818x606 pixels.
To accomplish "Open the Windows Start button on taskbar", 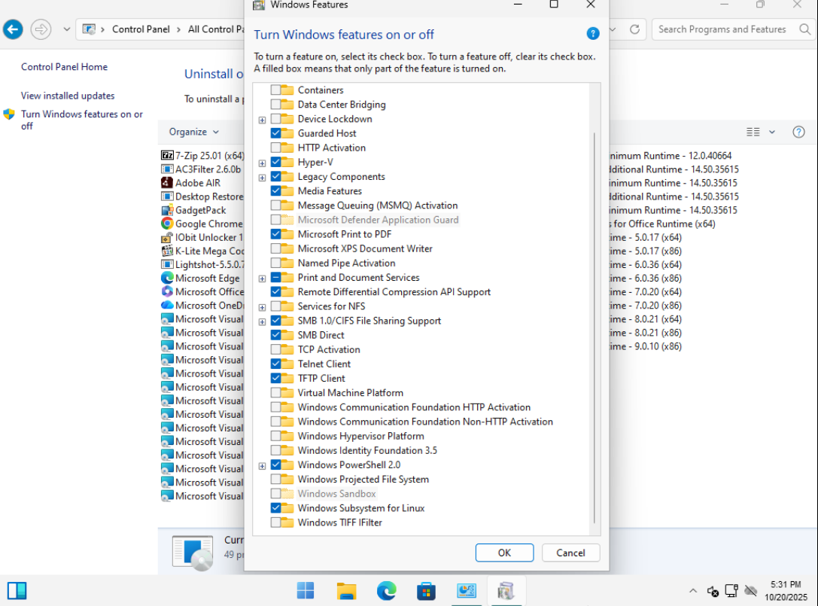I will (x=306, y=591).
